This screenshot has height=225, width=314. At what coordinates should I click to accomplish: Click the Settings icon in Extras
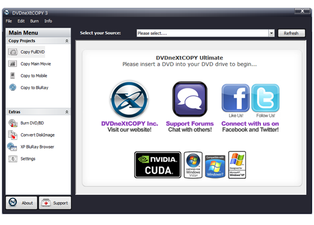(x=13, y=159)
